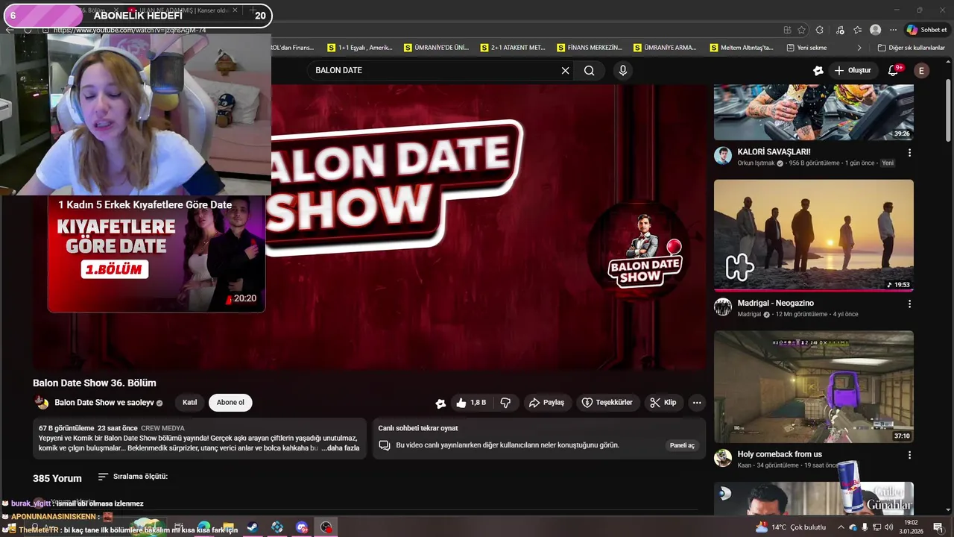Open the 2+1 ATAKENT MET... bookmark
The width and height of the screenshot is (954, 537).
tap(513, 48)
